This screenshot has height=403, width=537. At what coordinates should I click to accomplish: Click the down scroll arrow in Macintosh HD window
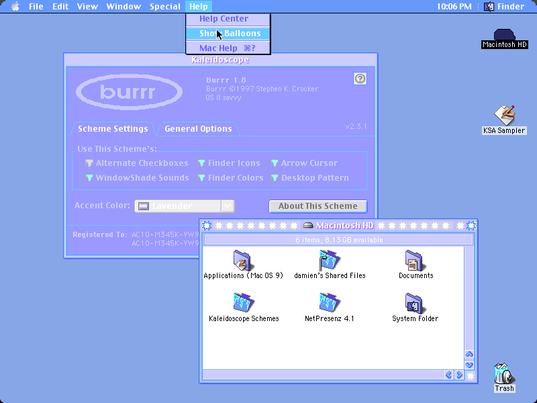[469, 365]
